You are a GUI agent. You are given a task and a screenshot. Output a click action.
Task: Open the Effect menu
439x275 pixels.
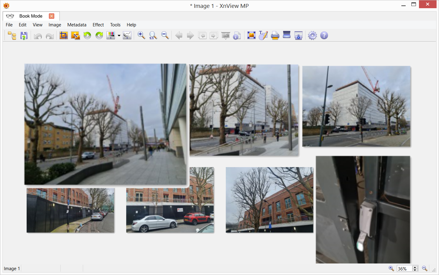pos(98,25)
